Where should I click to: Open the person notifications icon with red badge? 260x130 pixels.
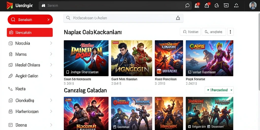click(197, 5)
